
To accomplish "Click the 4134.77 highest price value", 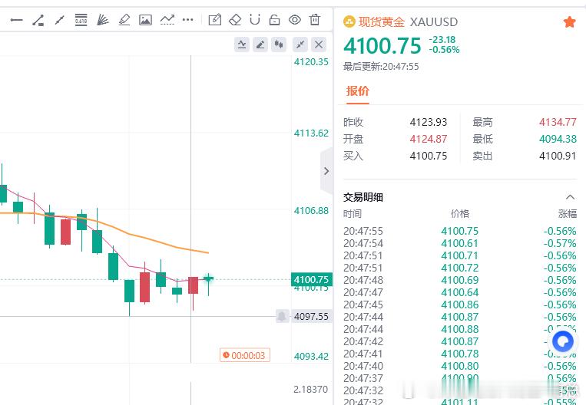I will (x=558, y=122).
